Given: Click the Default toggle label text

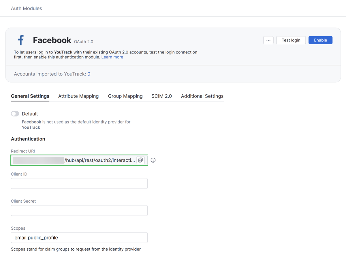Looking at the screenshot, I should (30, 114).
